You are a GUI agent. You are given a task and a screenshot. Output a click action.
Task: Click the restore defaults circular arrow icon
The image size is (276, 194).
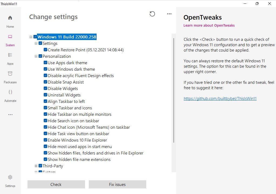(152, 14)
